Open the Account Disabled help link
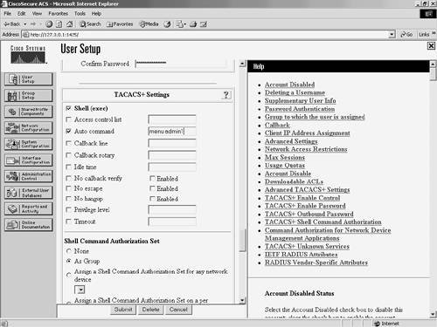The width and height of the screenshot is (437, 327). (x=289, y=85)
